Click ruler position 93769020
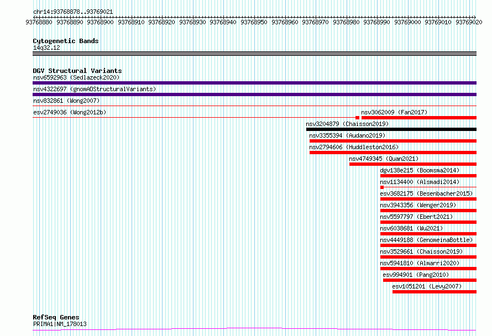Viewport: 492px width, 336px height. click(469, 22)
